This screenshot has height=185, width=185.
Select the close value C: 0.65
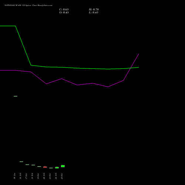[64, 10]
